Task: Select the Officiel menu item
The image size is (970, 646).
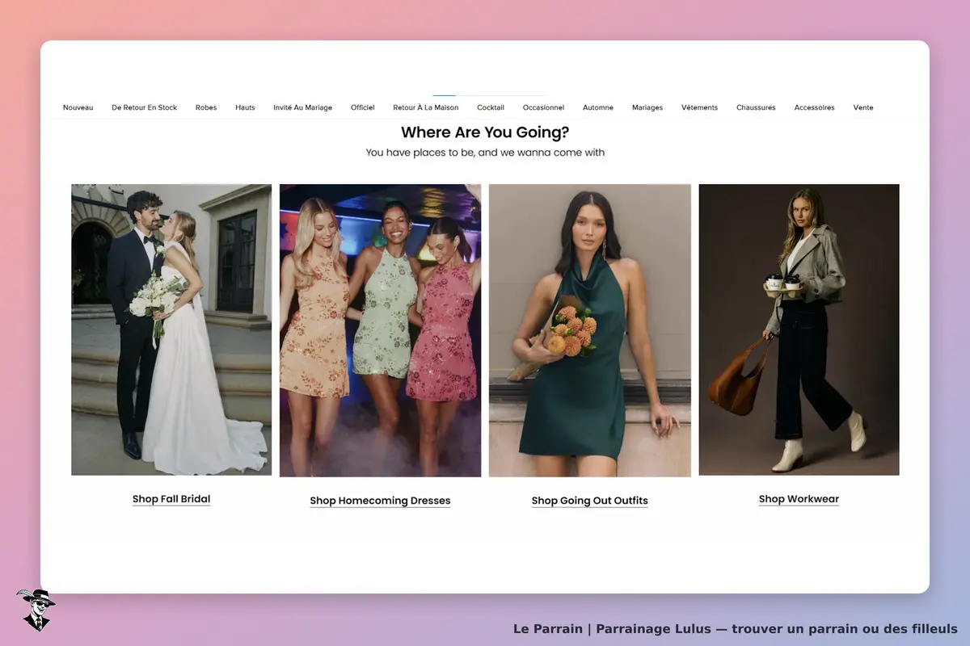Action: (x=363, y=107)
